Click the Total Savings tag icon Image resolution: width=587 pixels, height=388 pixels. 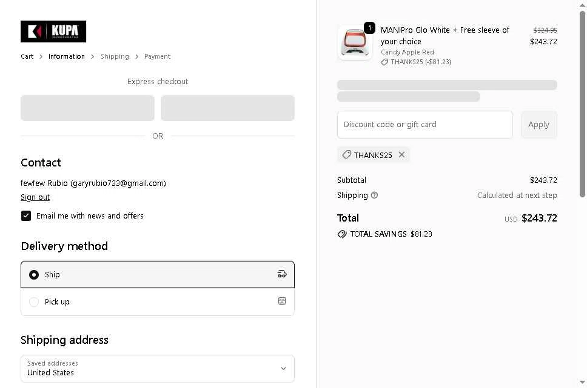coord(342,234)
